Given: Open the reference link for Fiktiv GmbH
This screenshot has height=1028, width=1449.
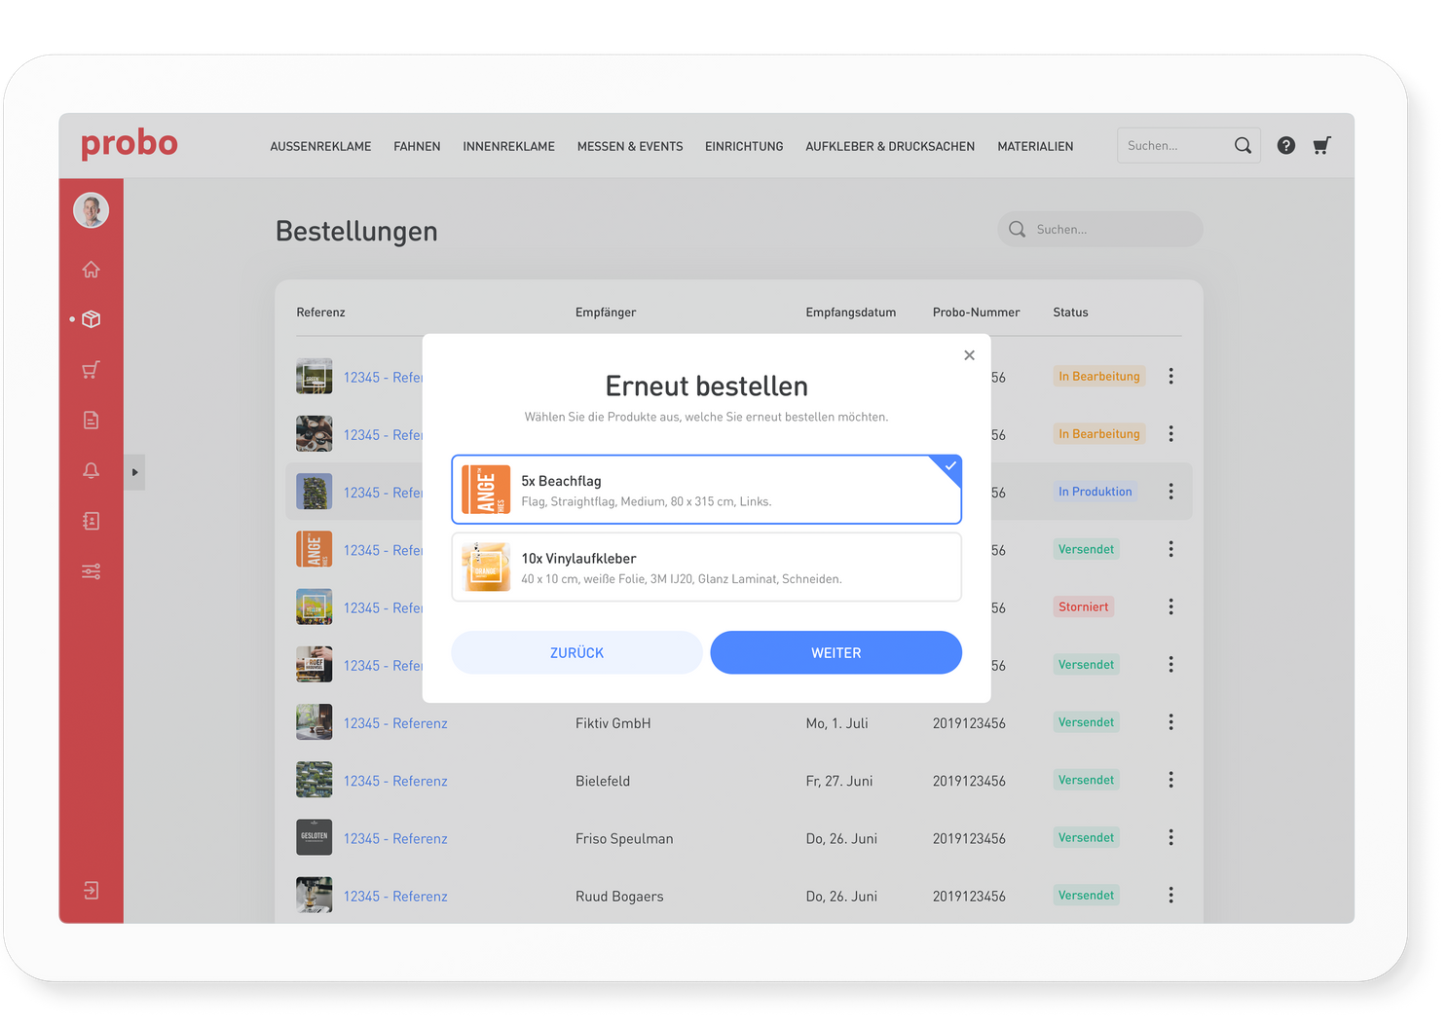Looking at the screenshot, I should click(x=395, y=723).
